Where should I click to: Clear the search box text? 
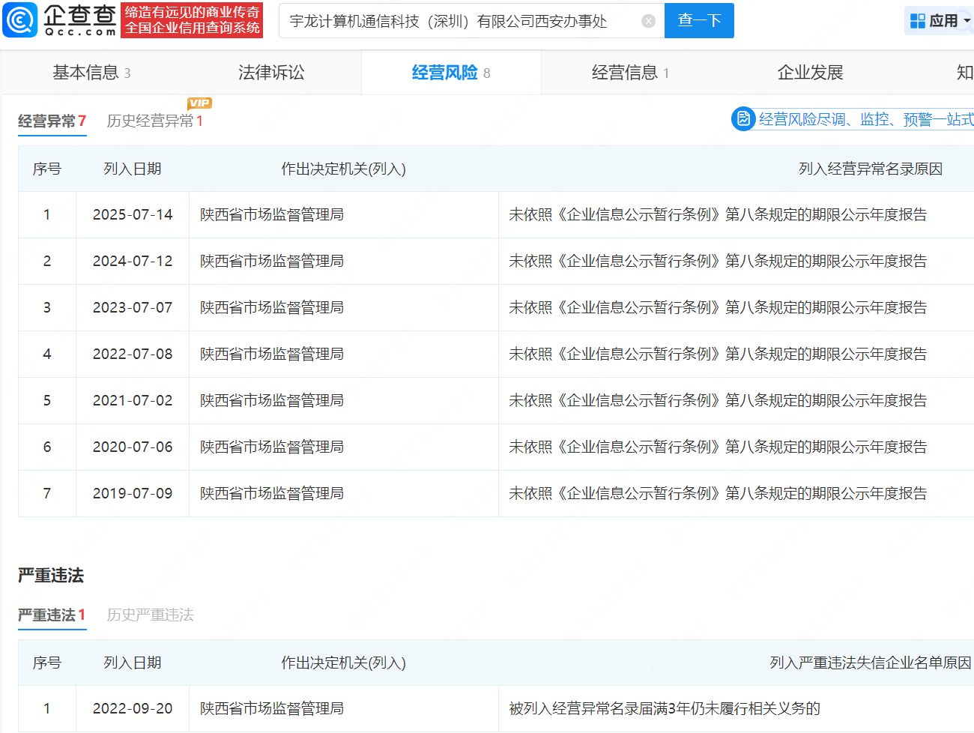(x=649, y=21)
